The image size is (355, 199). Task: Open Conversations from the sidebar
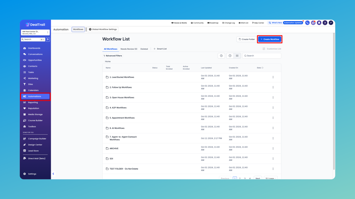pos(35,54)
